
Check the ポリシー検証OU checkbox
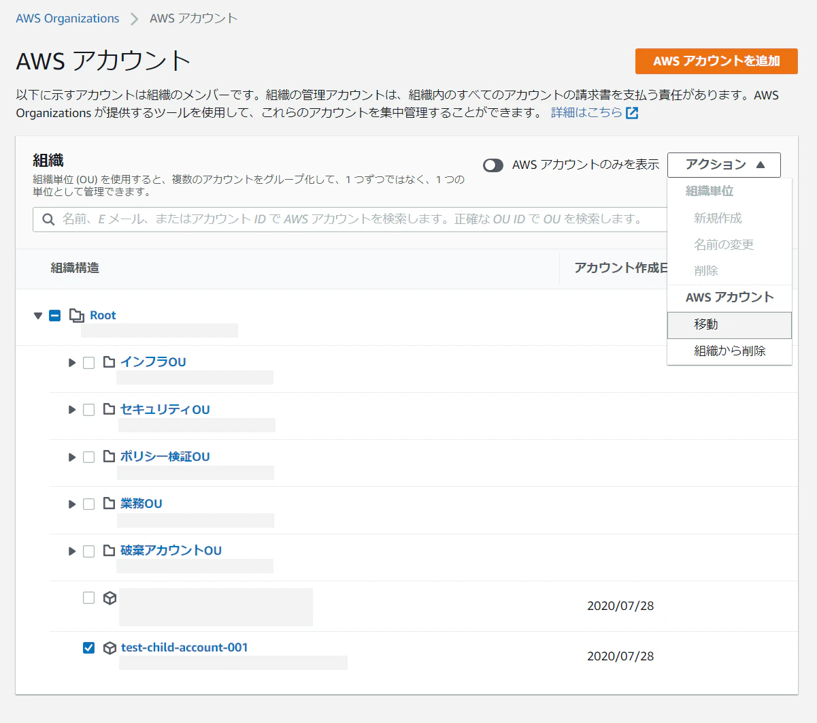(x=88, y=457)
